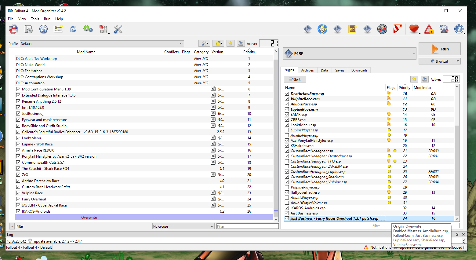Viewport: 476px width, 260px height.
Task: Uncheck the IKAROS-Androids mod
Action: click(x=18, y=211)
